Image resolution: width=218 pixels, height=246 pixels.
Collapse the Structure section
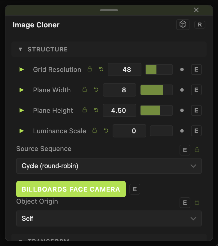pos(20,49)
